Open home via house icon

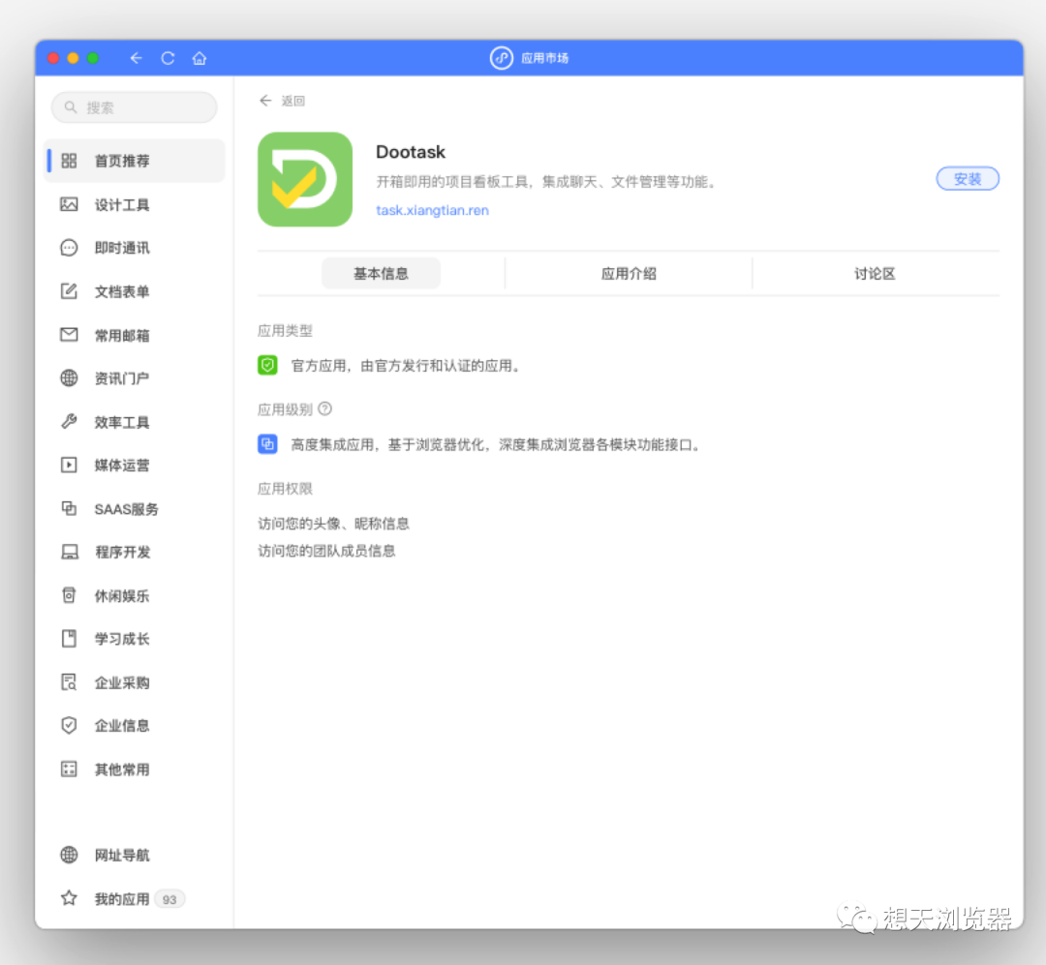point(200,58)
